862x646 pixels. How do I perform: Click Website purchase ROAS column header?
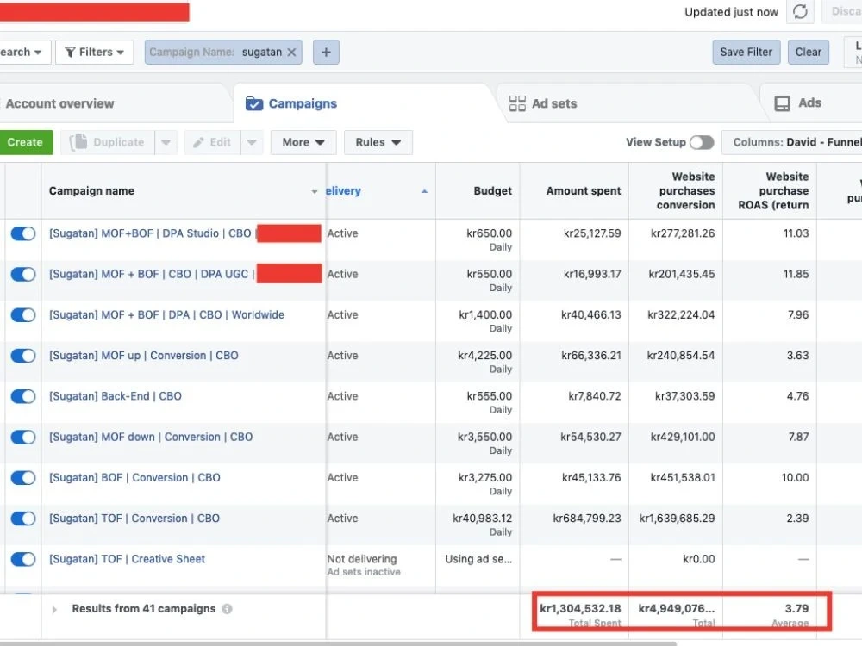click(x=770, y=191)
